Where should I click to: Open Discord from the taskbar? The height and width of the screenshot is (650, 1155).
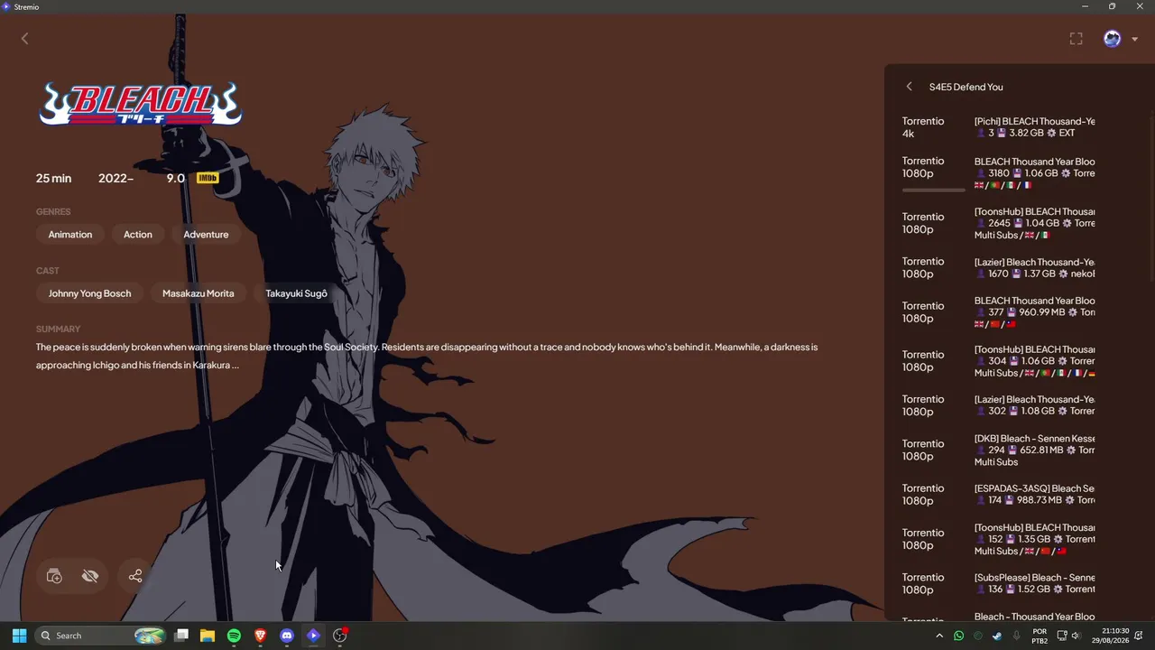[x=287, y=636]
